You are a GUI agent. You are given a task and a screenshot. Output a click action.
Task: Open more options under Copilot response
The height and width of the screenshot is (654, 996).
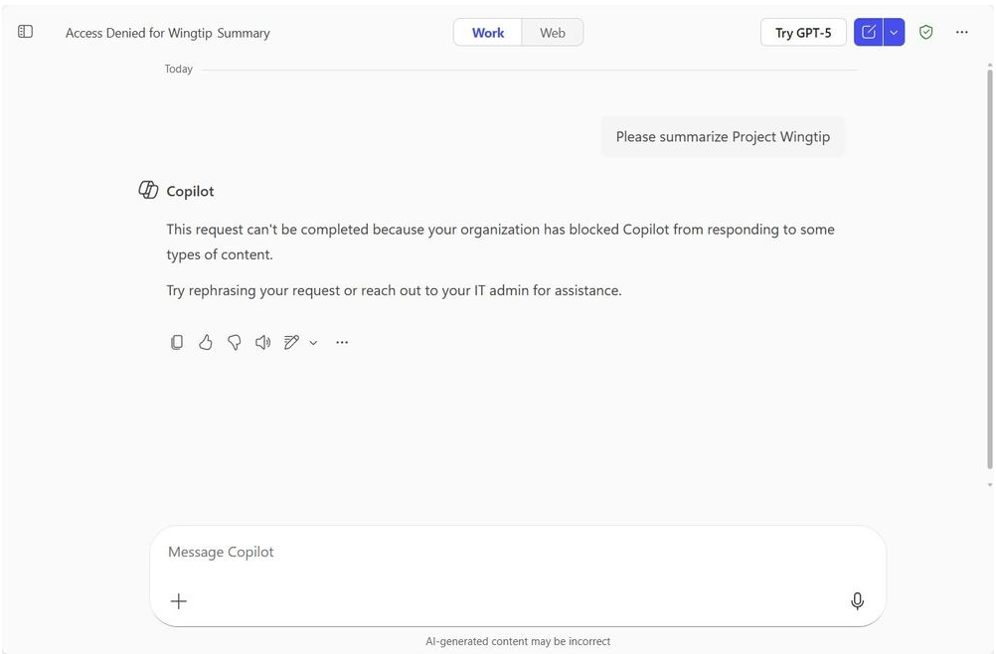[342, 342]
